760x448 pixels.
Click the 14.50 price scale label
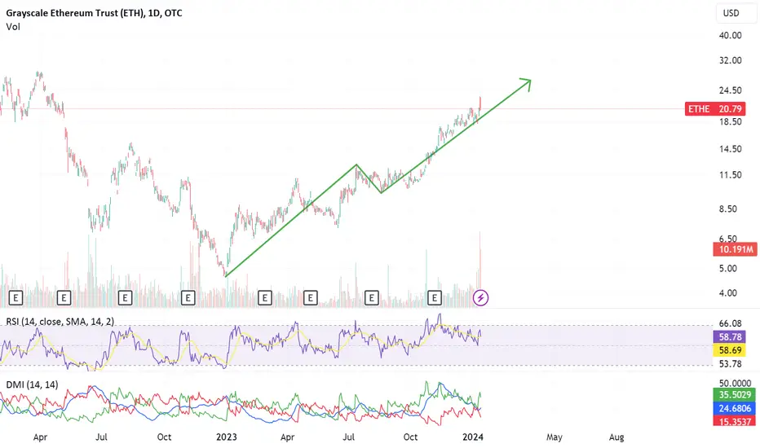click(x=730, y=149)
